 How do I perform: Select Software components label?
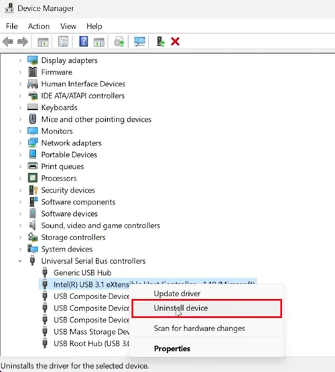point(78,202)
